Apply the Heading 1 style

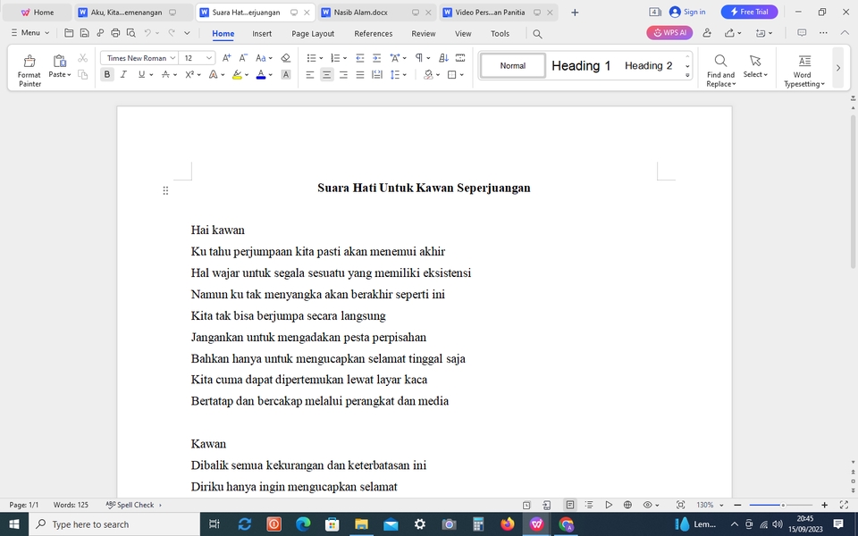pos(581,65)
